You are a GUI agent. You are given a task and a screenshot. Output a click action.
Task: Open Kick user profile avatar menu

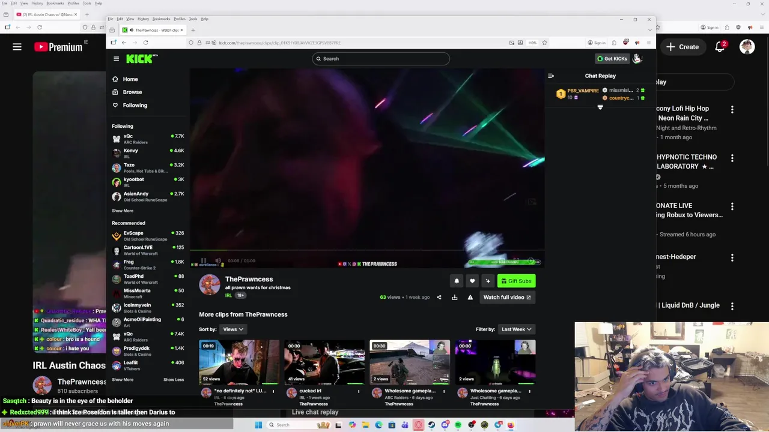637,59
